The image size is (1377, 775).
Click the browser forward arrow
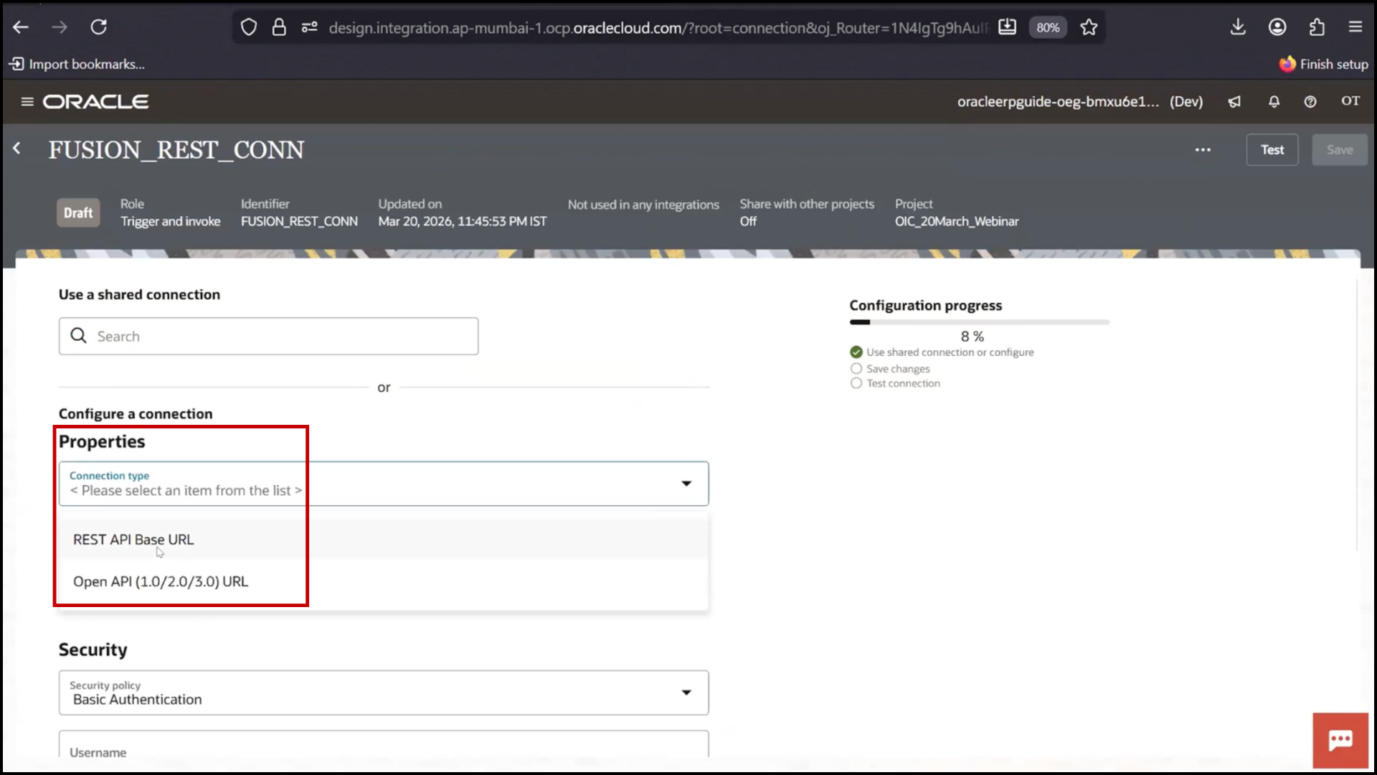click(x=60, y=27)
